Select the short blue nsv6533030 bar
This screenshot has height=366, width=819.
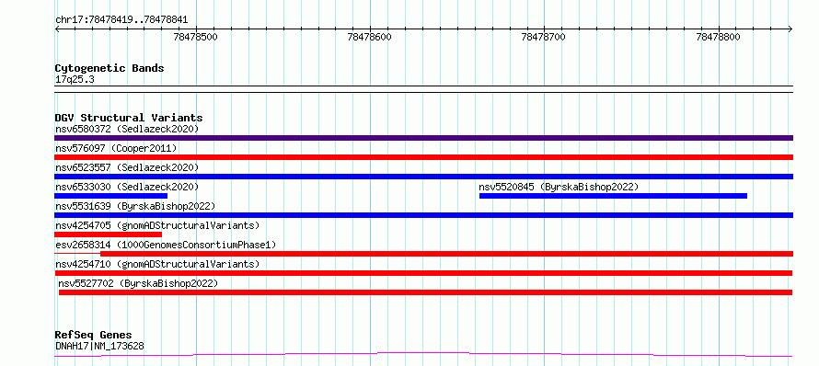click(x=110, y=196)
